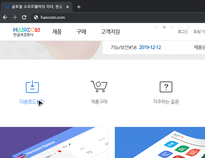The image size is (205, 158).
Task: Select the first carousel dot
Action: (156, 27)
